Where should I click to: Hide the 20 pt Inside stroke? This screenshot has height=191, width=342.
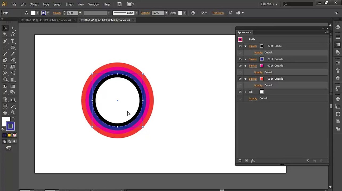tap(240, 46)
